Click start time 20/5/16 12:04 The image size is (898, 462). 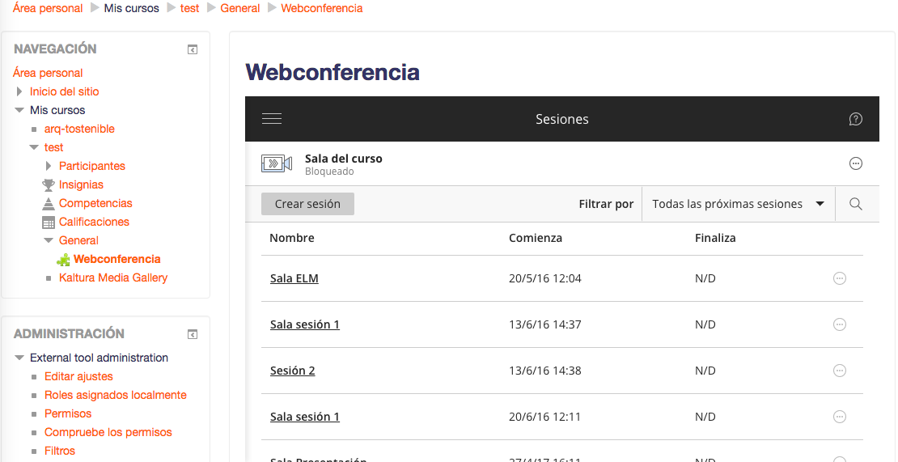coord(544,279)
